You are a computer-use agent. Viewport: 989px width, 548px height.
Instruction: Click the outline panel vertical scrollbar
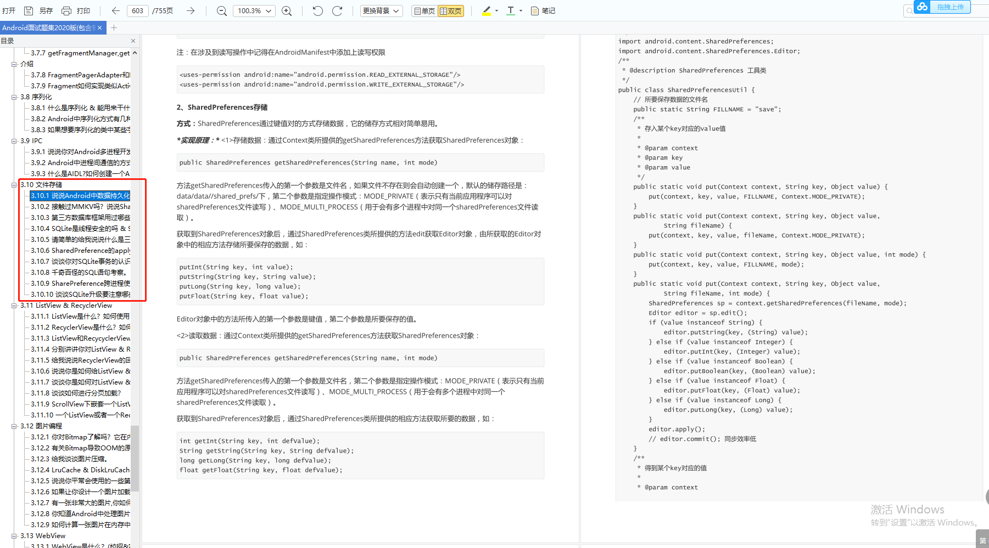[135, 458]
